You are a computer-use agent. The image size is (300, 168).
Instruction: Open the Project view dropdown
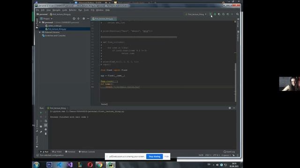(46, 19)
